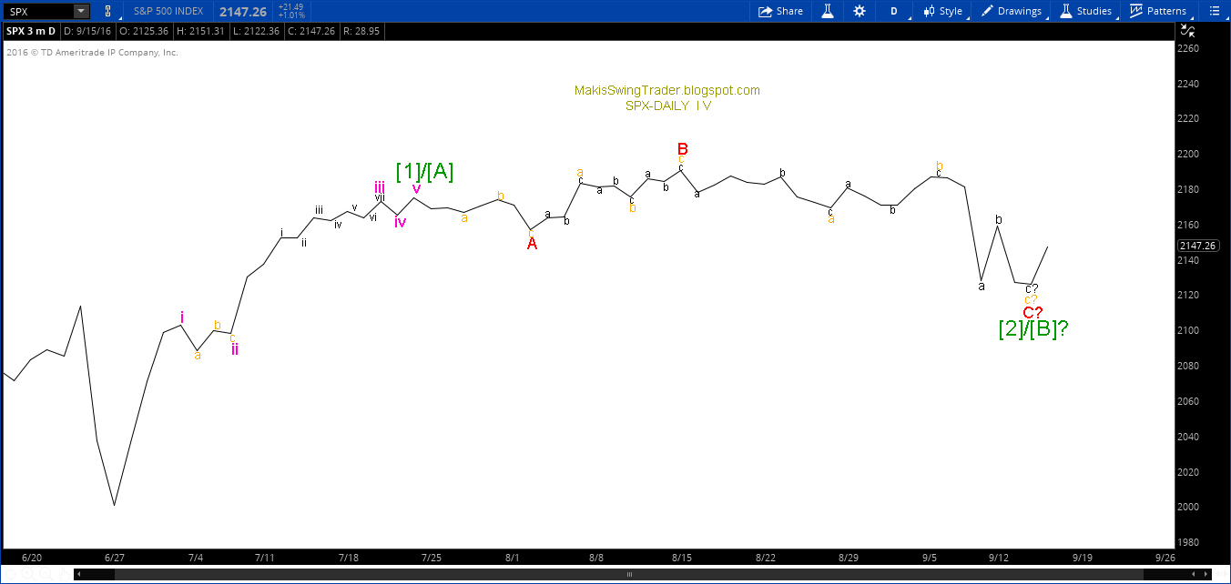Open the D timeframe selector
The width and height of the screenshot is (1231, 584).
coord(894,11)
